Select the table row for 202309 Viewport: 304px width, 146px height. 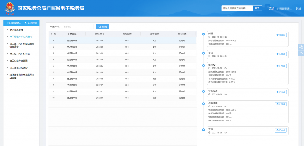point(122,47)
